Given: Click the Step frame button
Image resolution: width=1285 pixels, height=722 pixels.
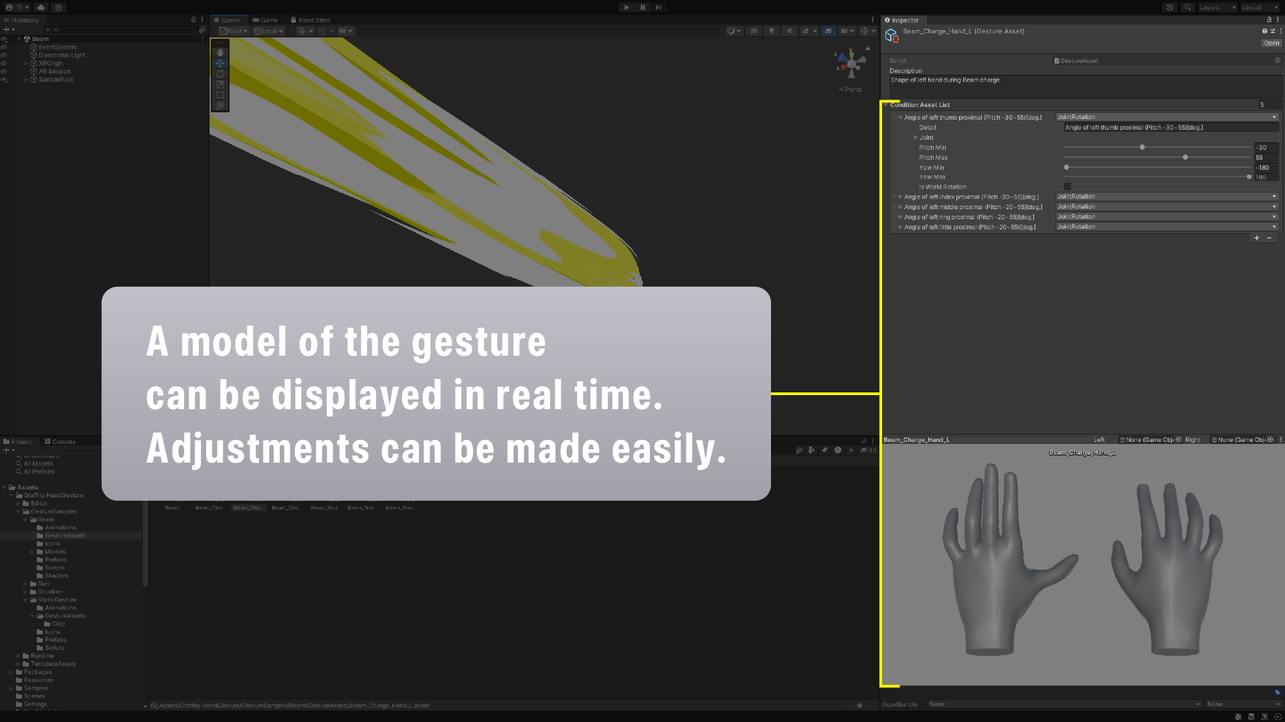Looking at the screenshot, I should tap(659, 7).
